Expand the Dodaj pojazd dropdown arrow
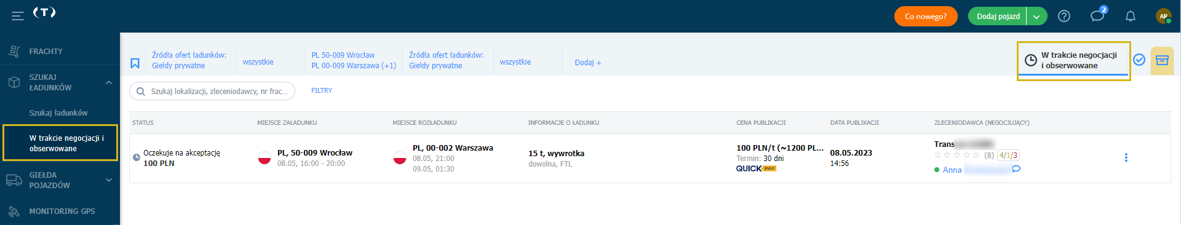Image resolution: width=1181 pixels, height=225 pixels. coord(1036,17)
